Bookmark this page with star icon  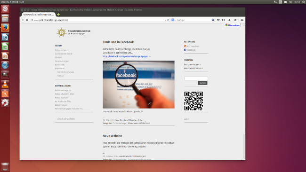click(218, 20)
